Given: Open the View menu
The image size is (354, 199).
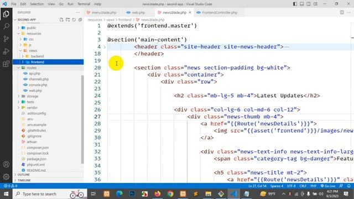Looking at the screenshot, I should pos(51,4).
